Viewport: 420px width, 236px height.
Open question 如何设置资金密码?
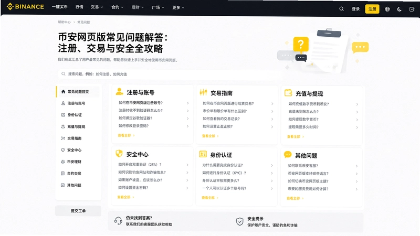133,188
